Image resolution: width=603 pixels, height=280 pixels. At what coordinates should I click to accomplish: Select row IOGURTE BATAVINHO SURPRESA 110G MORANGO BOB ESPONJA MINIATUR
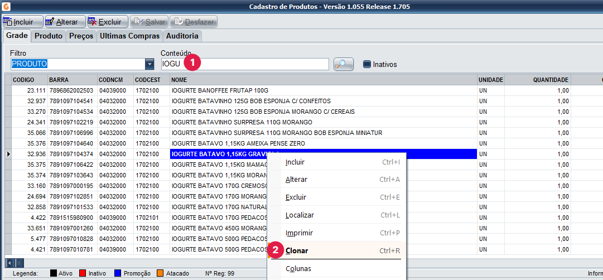(x=324, y=133)
